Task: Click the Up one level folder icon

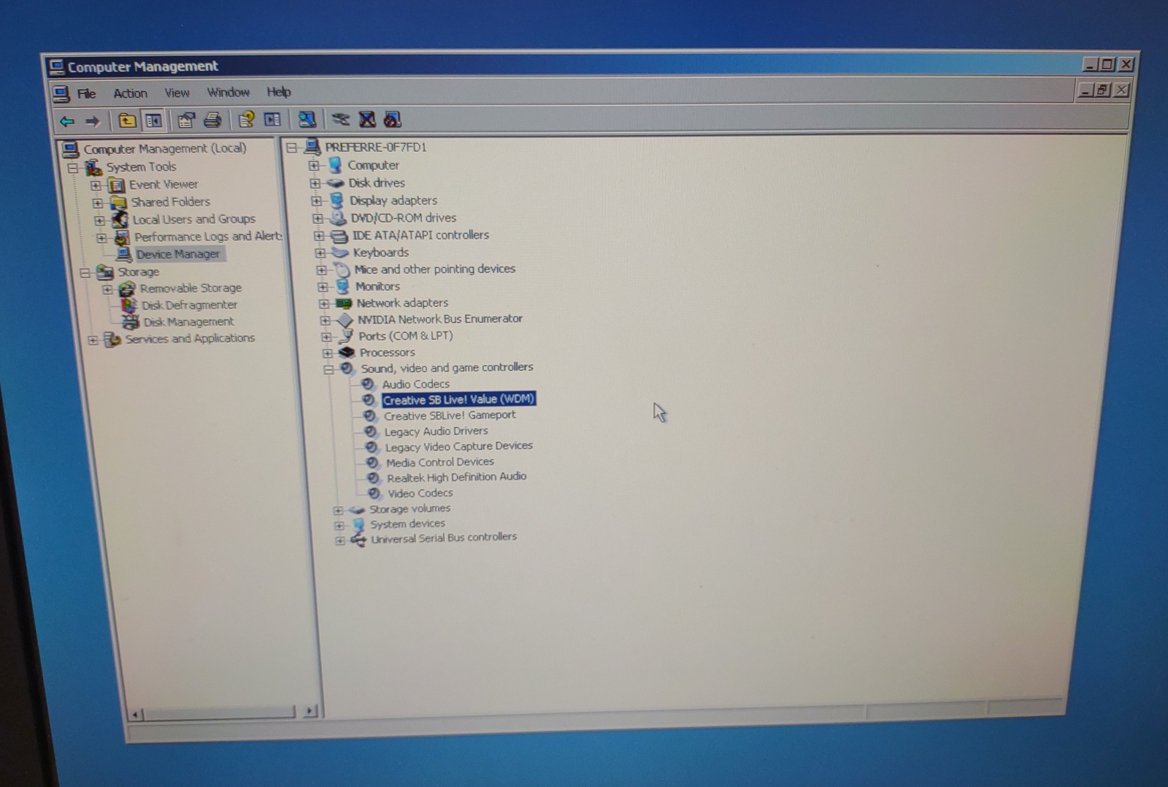Action: pyautogui.click(x=127, y=120)
